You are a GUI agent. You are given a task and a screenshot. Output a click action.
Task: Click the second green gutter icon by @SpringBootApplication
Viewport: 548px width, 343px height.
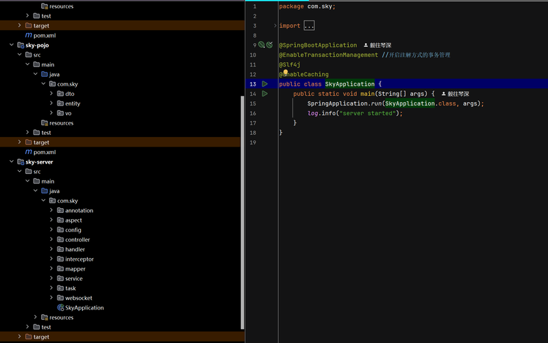click(269, 45)
